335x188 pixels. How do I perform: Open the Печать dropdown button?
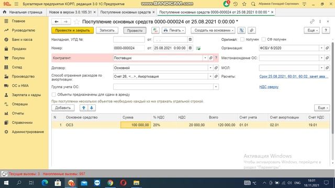click(x=173, y=30)
